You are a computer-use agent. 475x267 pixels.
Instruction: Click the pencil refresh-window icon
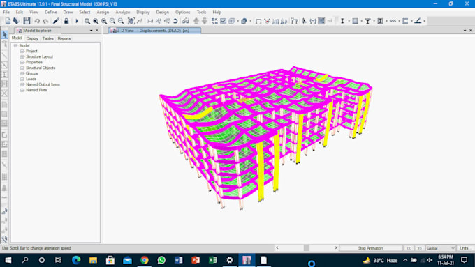pyautogui.click(x=56, y=21)
